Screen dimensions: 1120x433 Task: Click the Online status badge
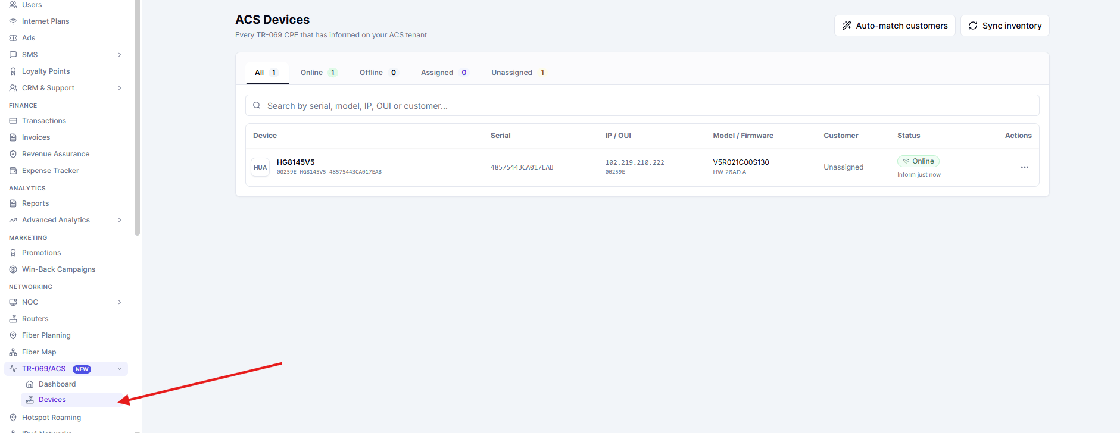tap(918, 161)
